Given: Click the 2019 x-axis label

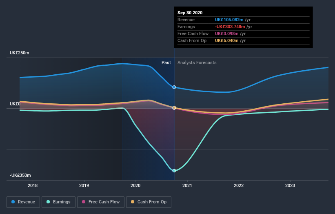Looking at the screenshot, I should pos(84,185).
